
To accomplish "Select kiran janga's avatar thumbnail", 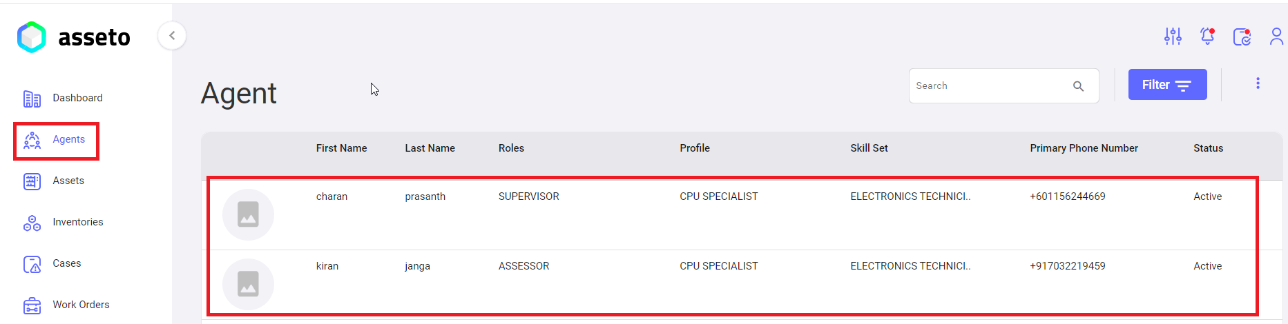I will coord(248,284).
